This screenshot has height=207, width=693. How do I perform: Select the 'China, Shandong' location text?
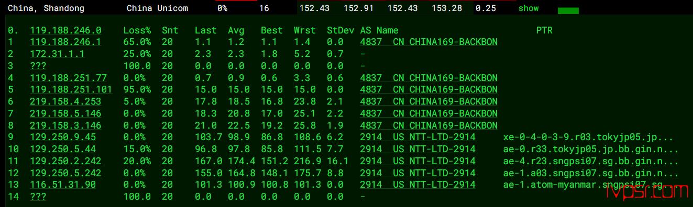[x=46, y=8]
